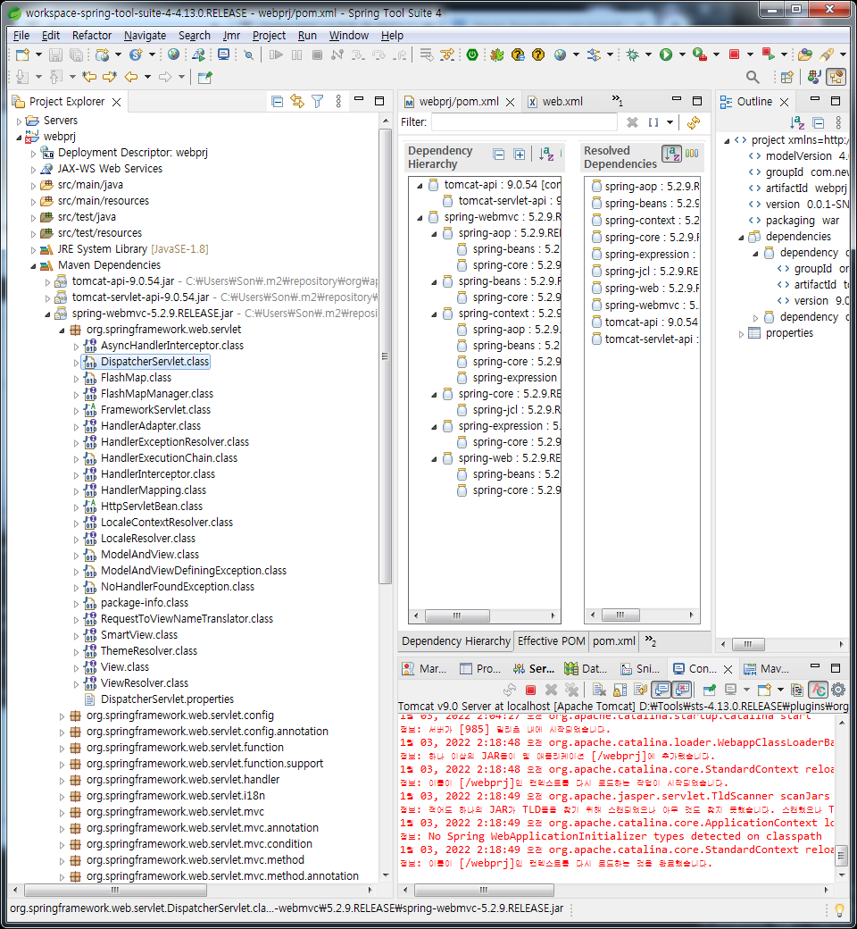Expand the src/main/java folder
Screen dimensions: 857x929
click(33, 186)
